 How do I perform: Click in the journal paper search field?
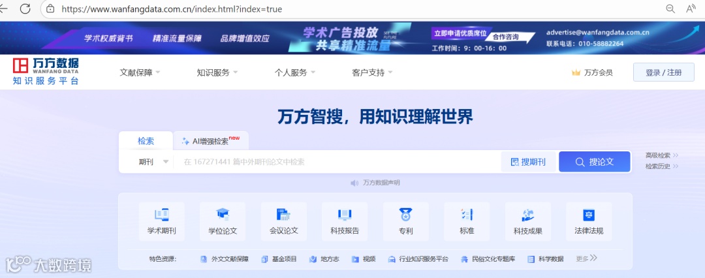337,162
